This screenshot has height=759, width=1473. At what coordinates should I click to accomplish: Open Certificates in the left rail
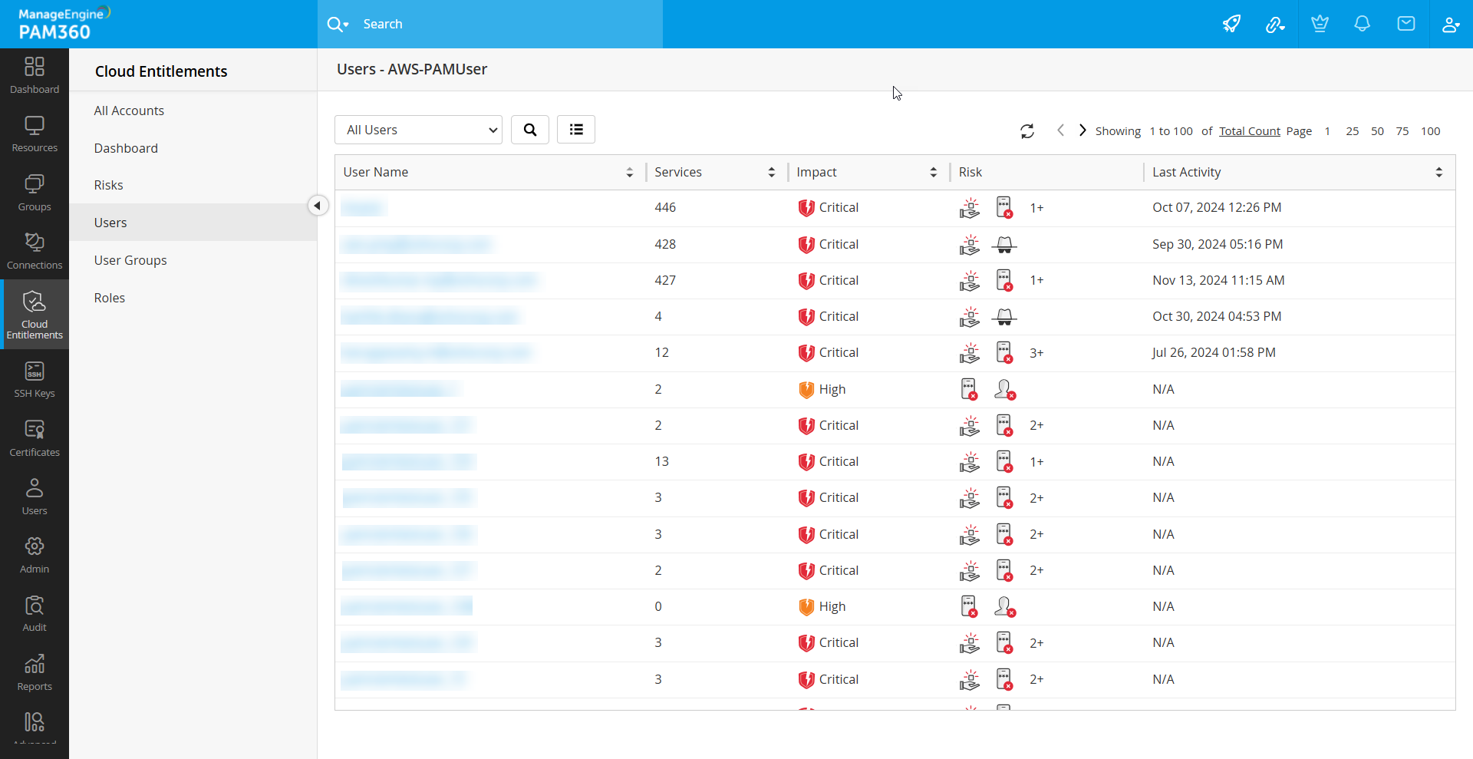point(35,438)
